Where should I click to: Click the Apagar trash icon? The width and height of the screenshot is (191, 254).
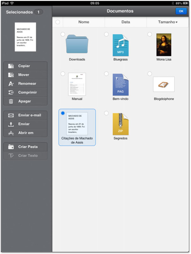11,101
